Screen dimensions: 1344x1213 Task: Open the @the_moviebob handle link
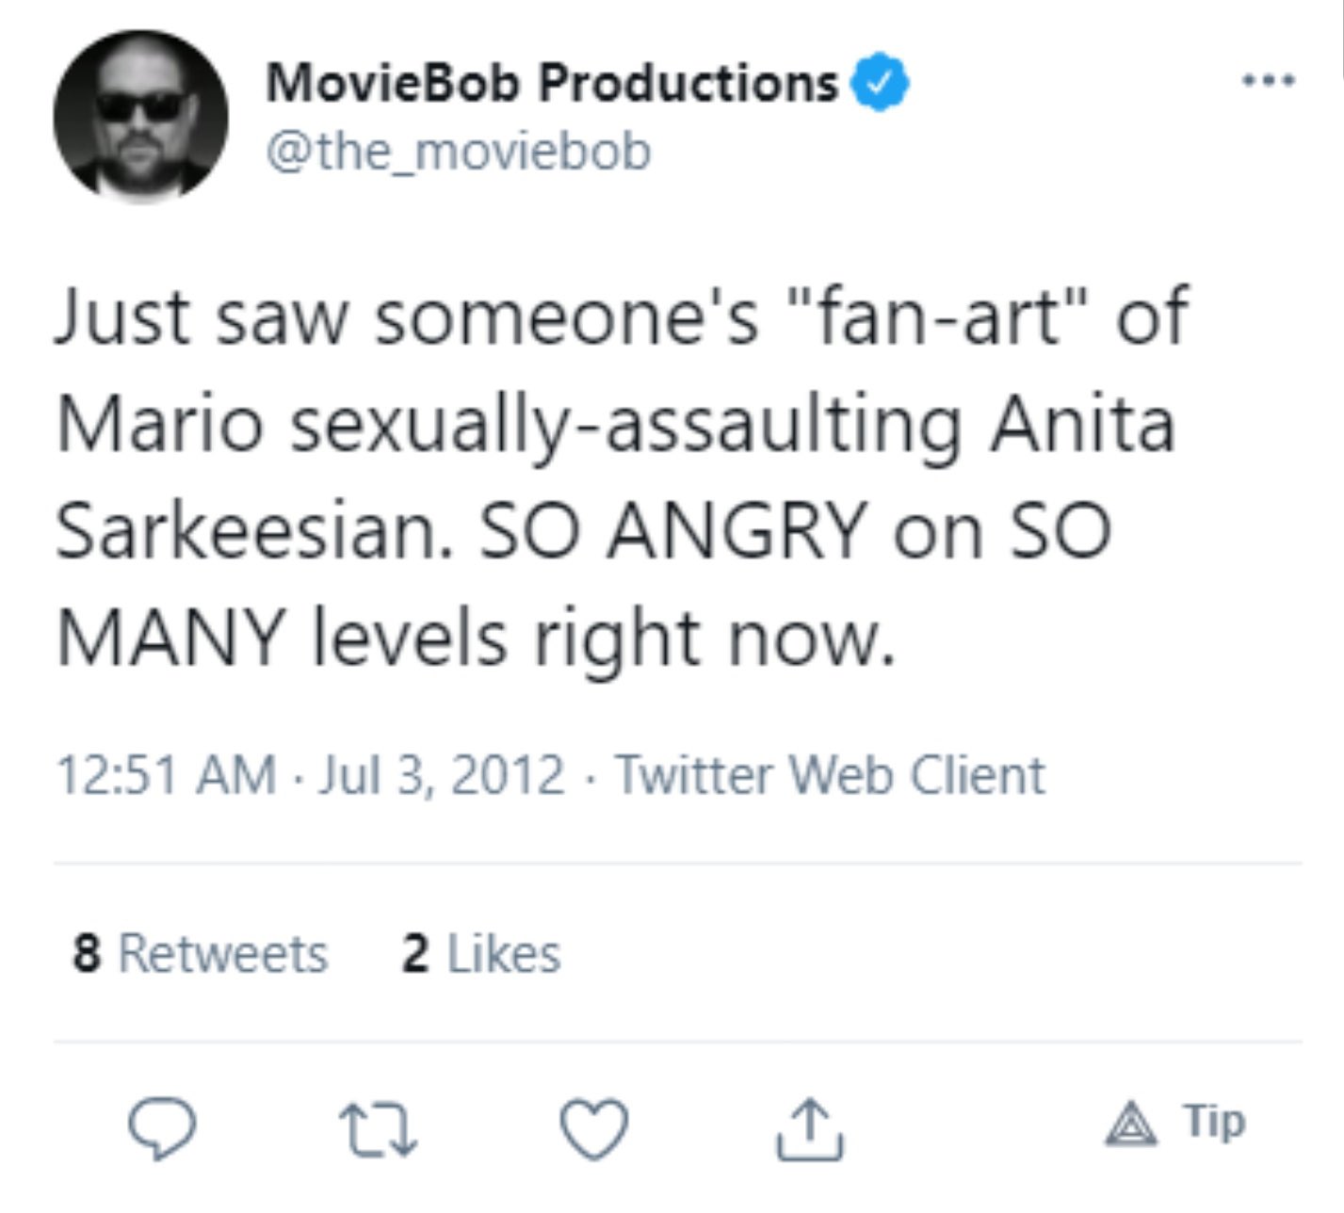[459, 151]
